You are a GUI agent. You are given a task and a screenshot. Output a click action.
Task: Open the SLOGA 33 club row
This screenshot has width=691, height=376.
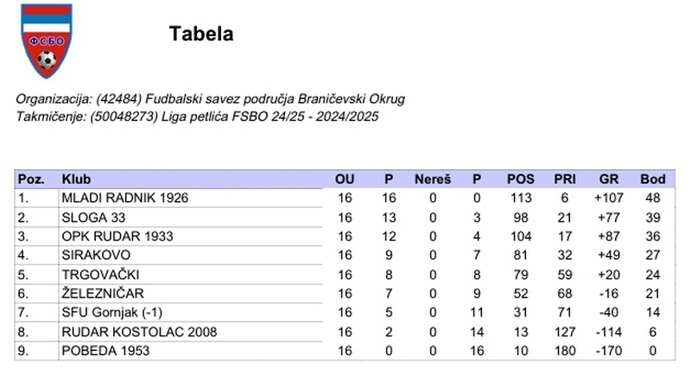pyautogui.click(x=93, y=216)
